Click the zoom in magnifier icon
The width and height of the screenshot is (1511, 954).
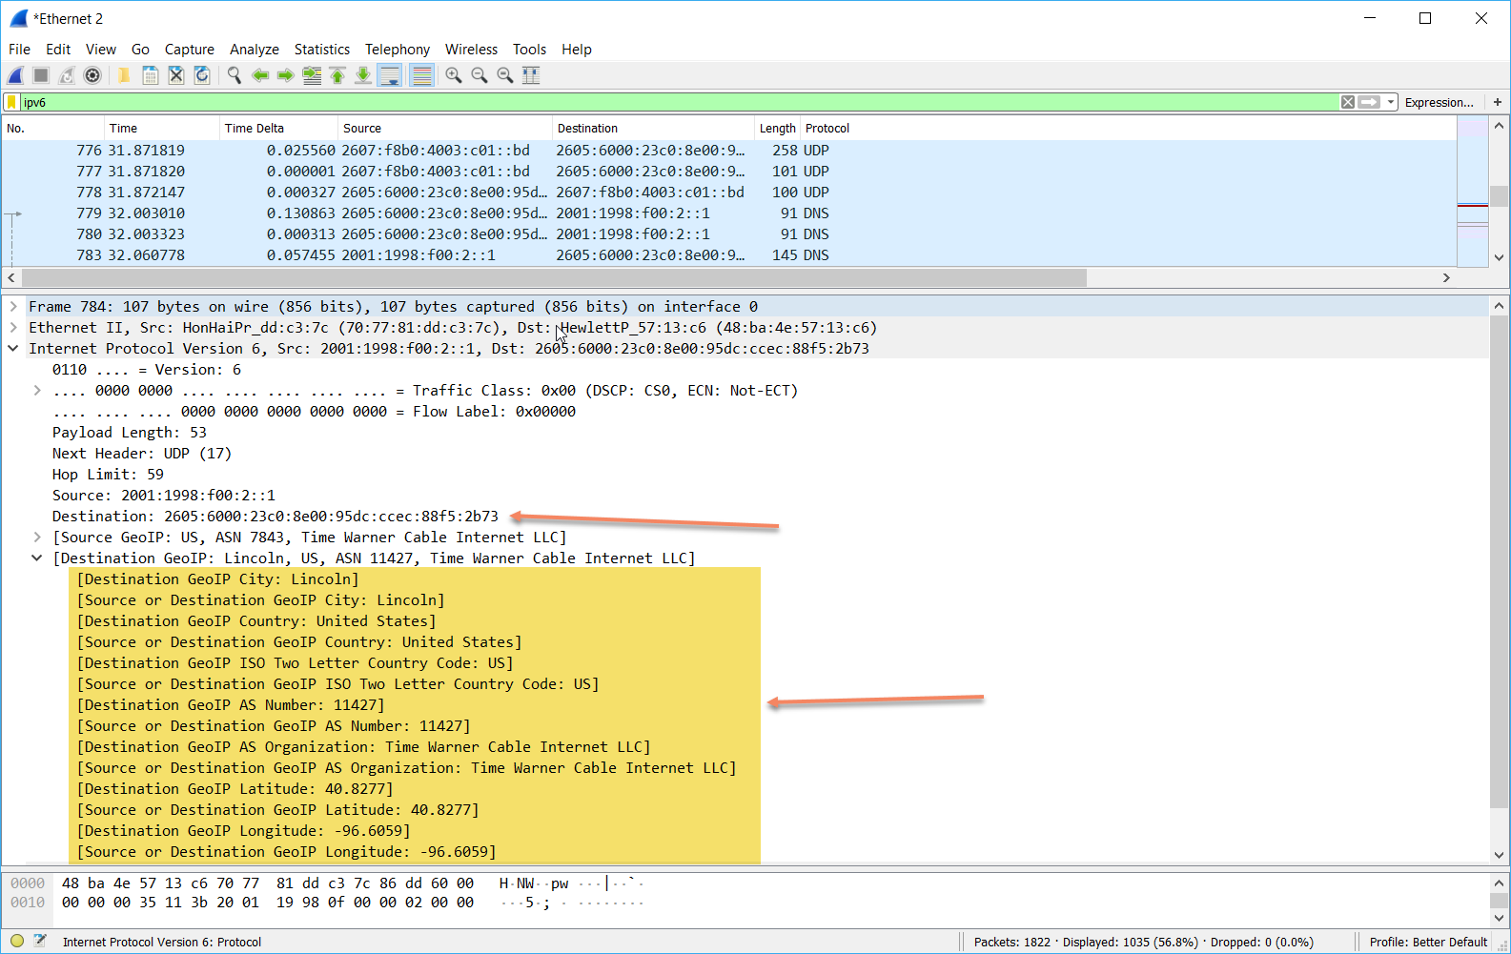(x=454, y=75)
